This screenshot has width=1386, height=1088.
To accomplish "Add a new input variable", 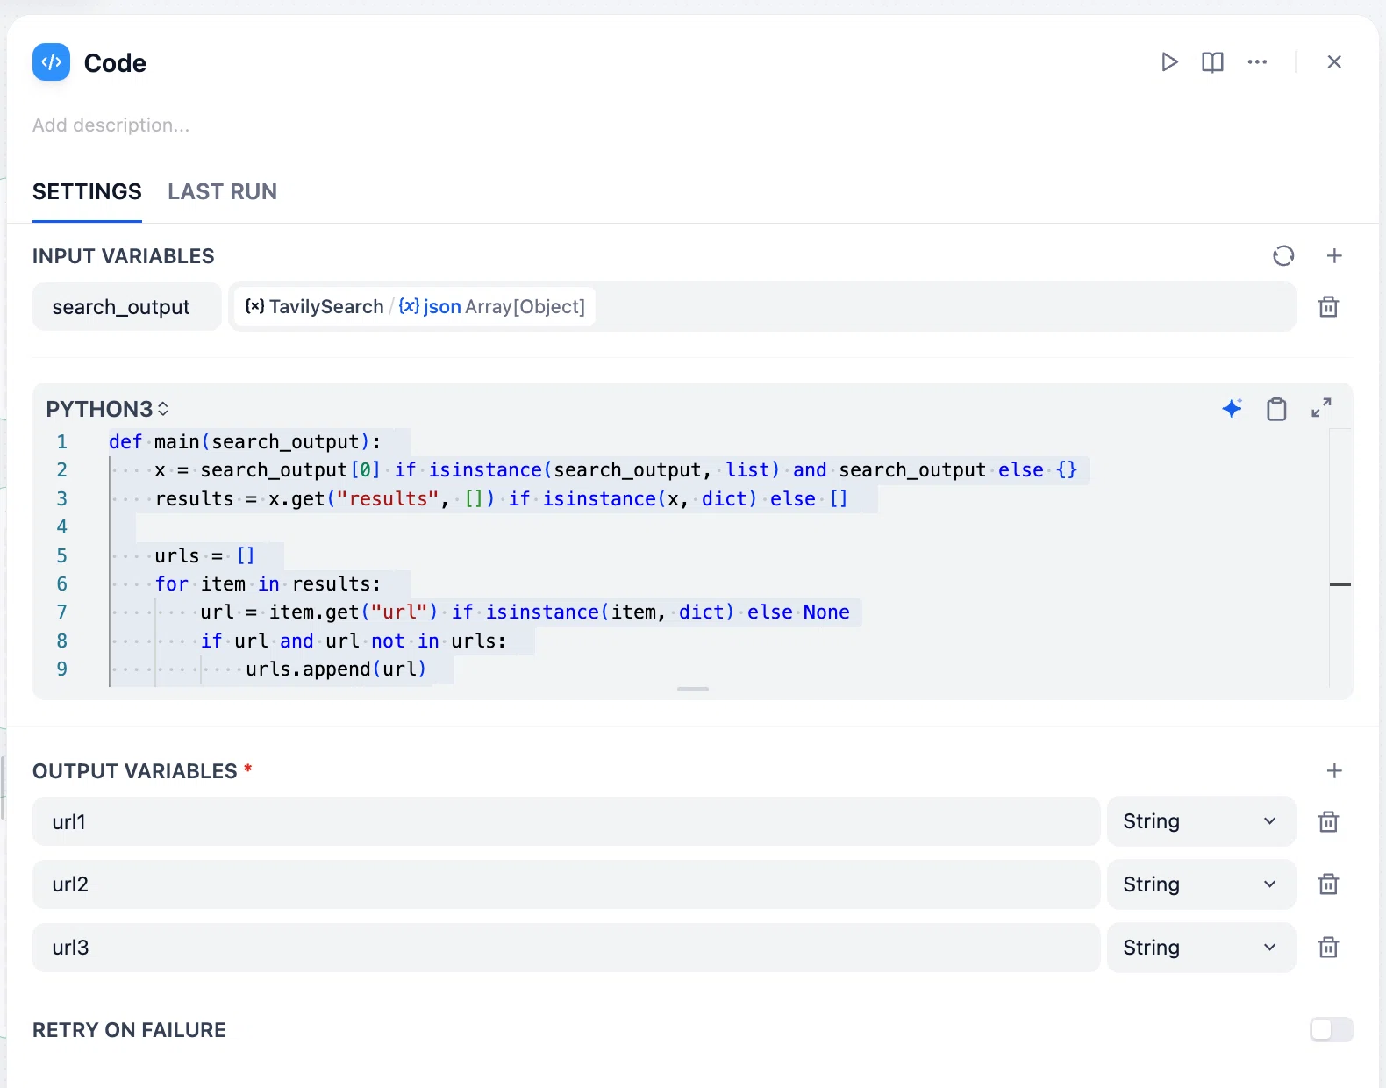I will 1334,256.
